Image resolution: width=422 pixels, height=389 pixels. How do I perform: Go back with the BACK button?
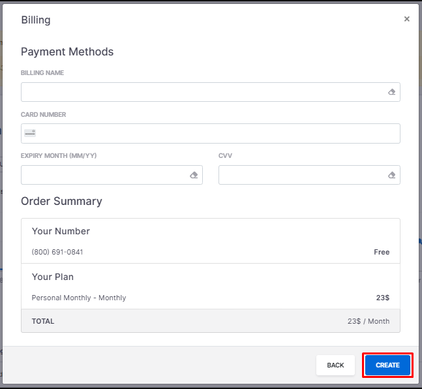click(335, 365)
